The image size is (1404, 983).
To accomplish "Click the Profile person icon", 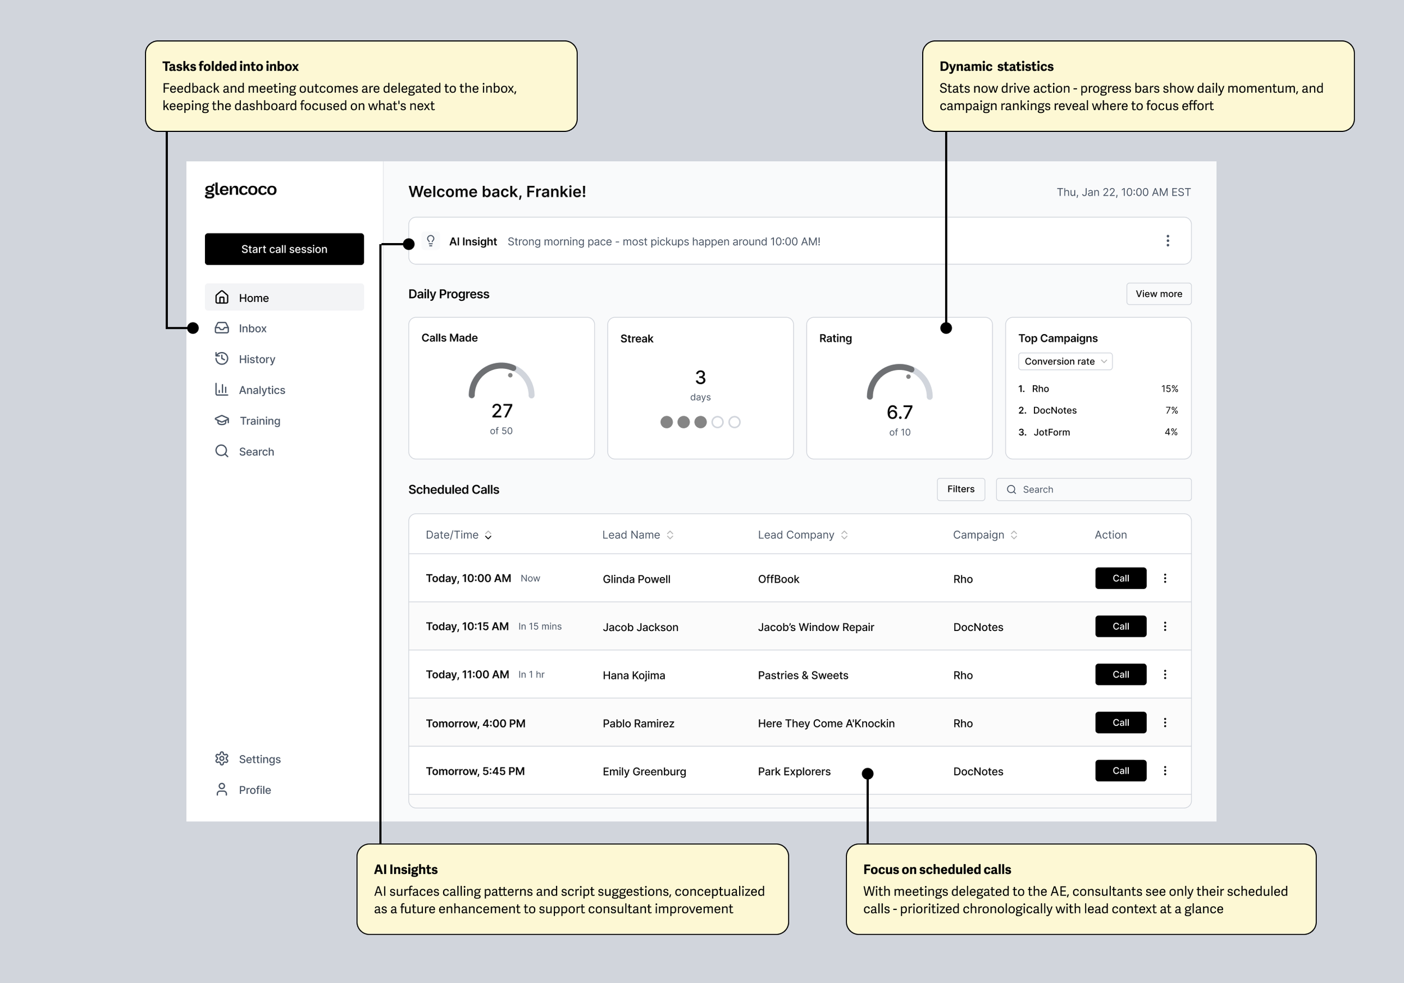I will tap(222, 790).
